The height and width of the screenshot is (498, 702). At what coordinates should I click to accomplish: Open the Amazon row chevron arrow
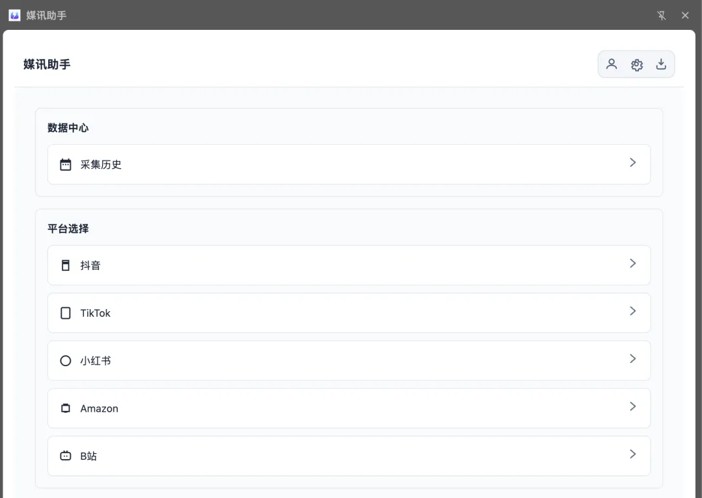click(632, 406)
